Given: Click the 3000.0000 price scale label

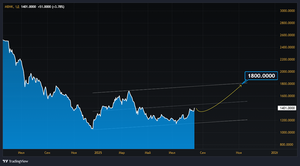Looking at the screenshot, I should point(287,11).
